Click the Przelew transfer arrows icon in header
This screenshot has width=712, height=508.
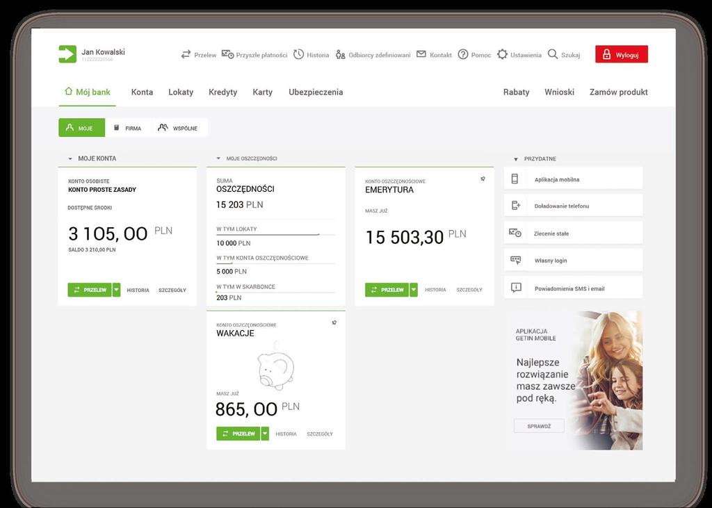coord(186,54)
